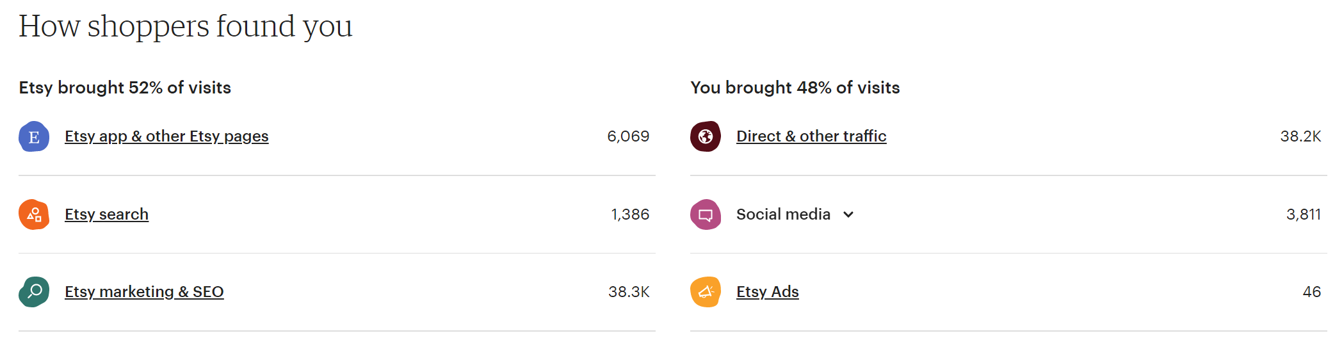Expand the Social media chevron arrow
The image size is (1335, 347).
point(848,214)
